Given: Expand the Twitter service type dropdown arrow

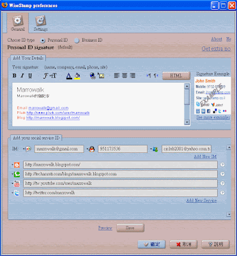Looking at the screenshot, I should click(x=12, y=193).
